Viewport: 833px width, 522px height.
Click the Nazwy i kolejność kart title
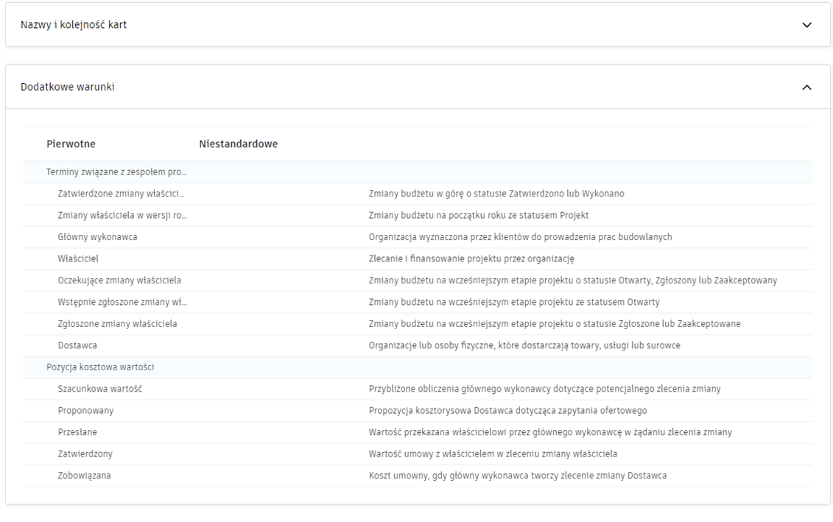point(74,25)
